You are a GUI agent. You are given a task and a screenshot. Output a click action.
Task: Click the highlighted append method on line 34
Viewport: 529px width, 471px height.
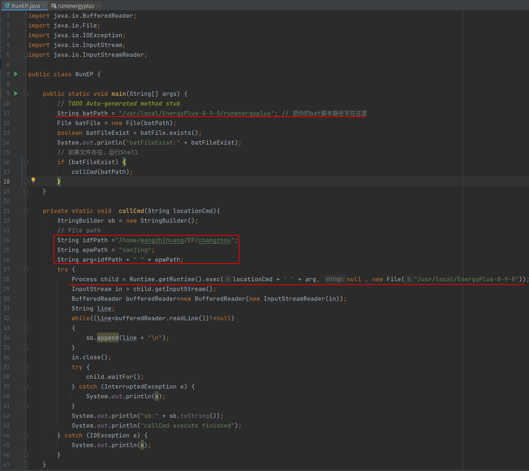108,338
